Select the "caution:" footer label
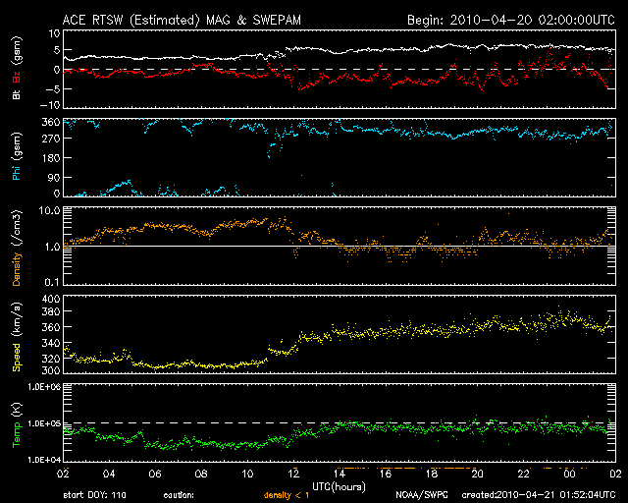Screen dimensions: 628x503 pyautogui.click(x=179, y=495)
